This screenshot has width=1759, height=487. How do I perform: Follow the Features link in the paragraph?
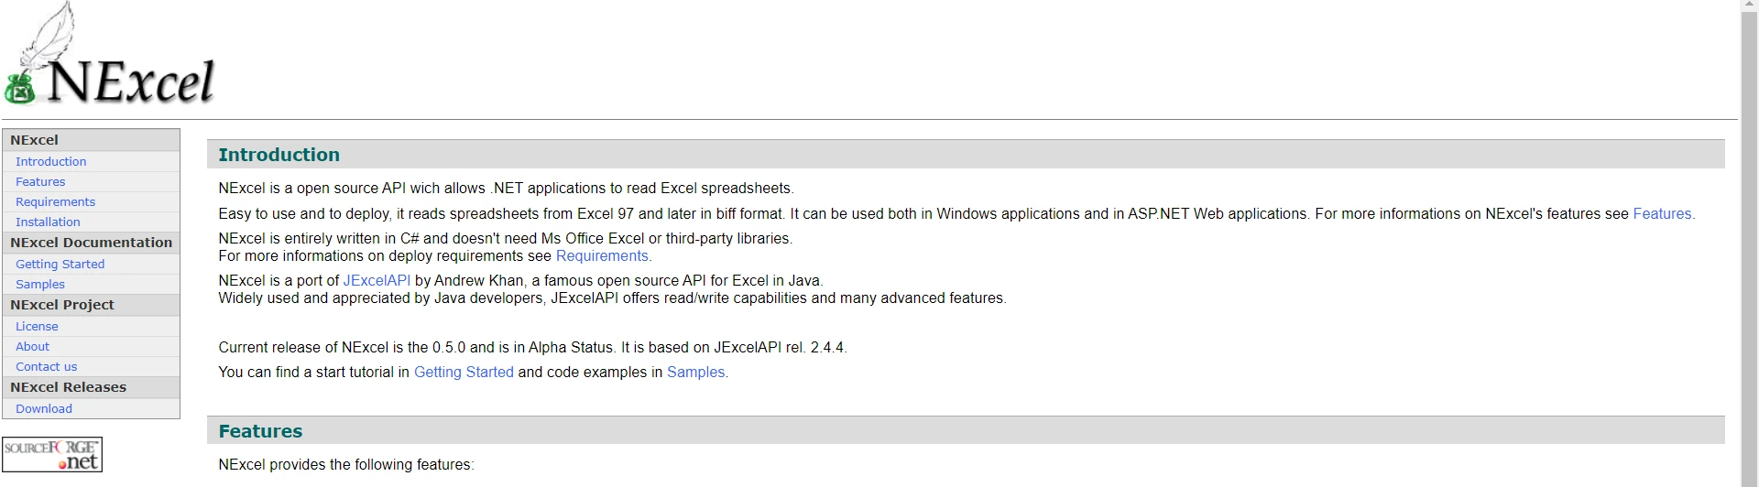click(x=1662, y=213)
